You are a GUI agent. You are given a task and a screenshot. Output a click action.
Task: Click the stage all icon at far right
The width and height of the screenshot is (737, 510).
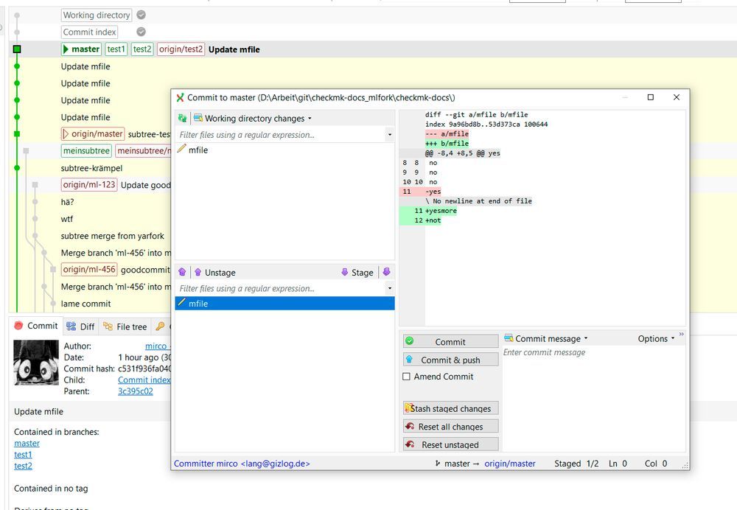pos(386,272)
